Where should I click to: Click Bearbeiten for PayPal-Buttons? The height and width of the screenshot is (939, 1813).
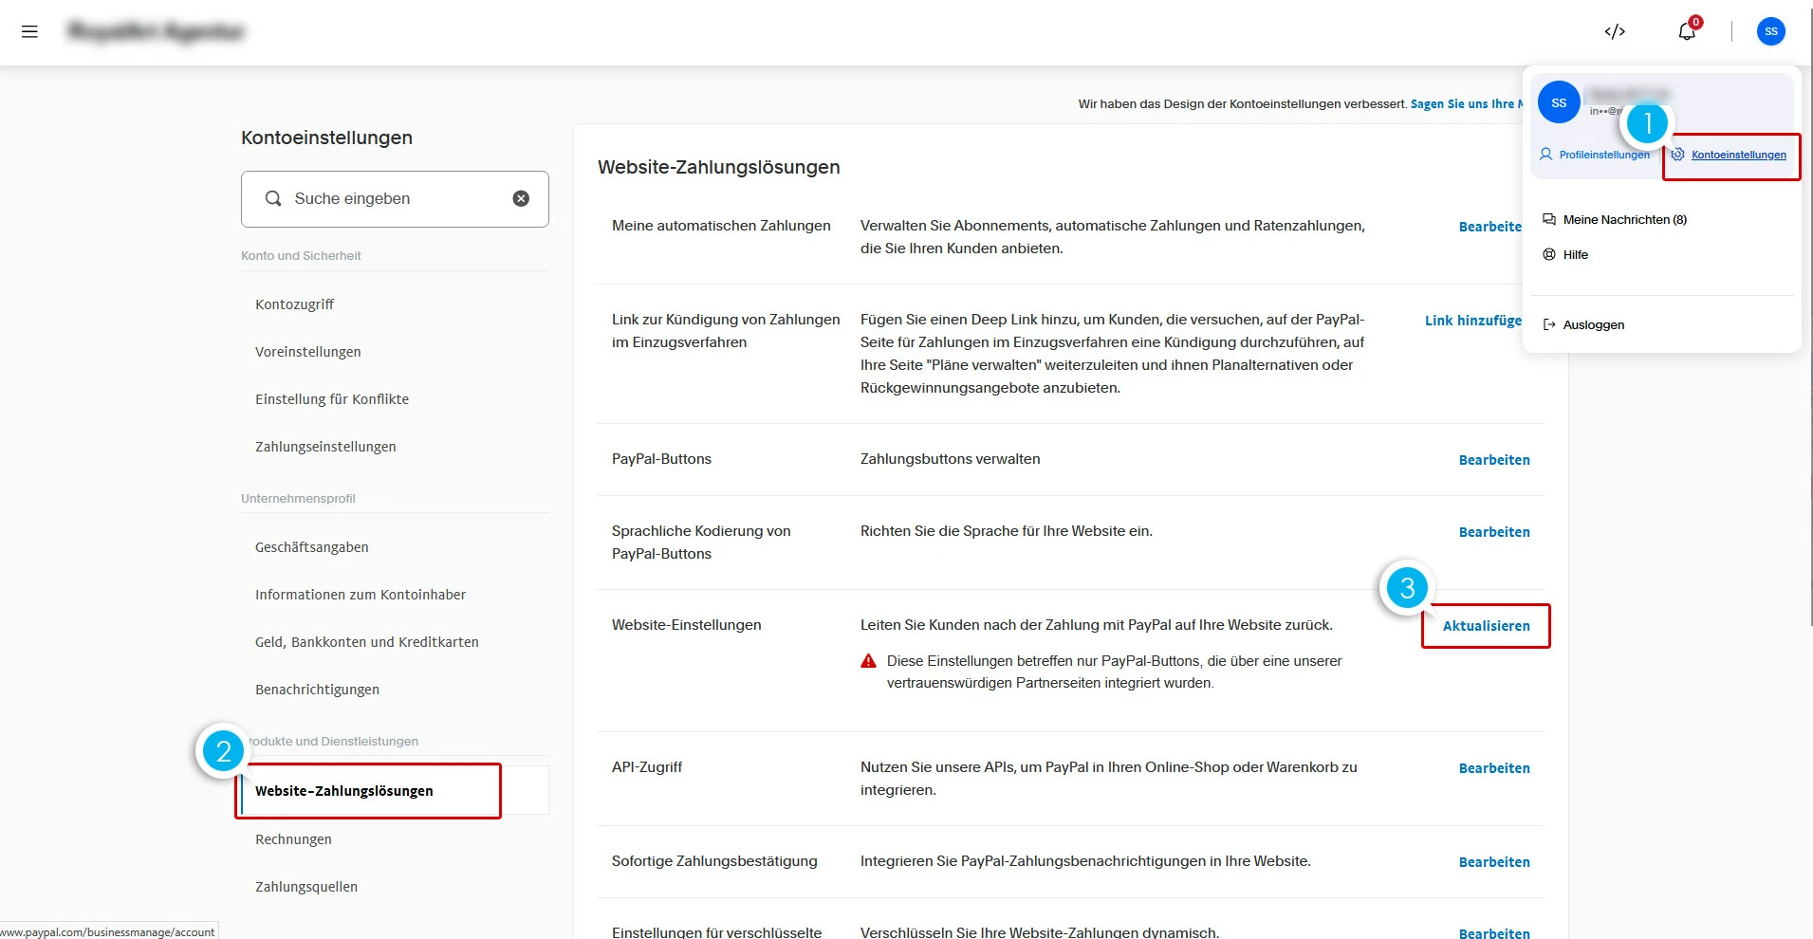[x=1494, y=460]
